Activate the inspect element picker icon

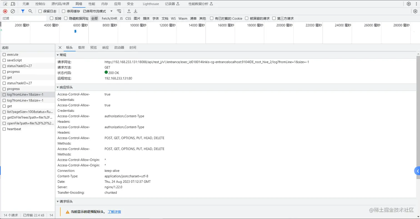click(5, 4)
